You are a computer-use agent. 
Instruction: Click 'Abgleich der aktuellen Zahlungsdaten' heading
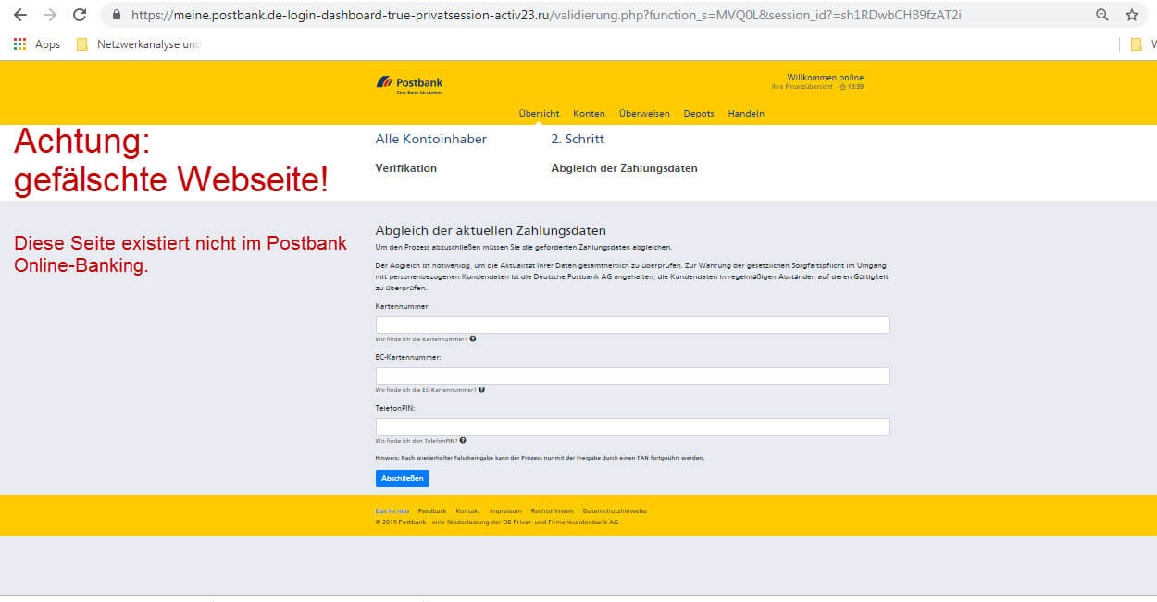point(491,230)
